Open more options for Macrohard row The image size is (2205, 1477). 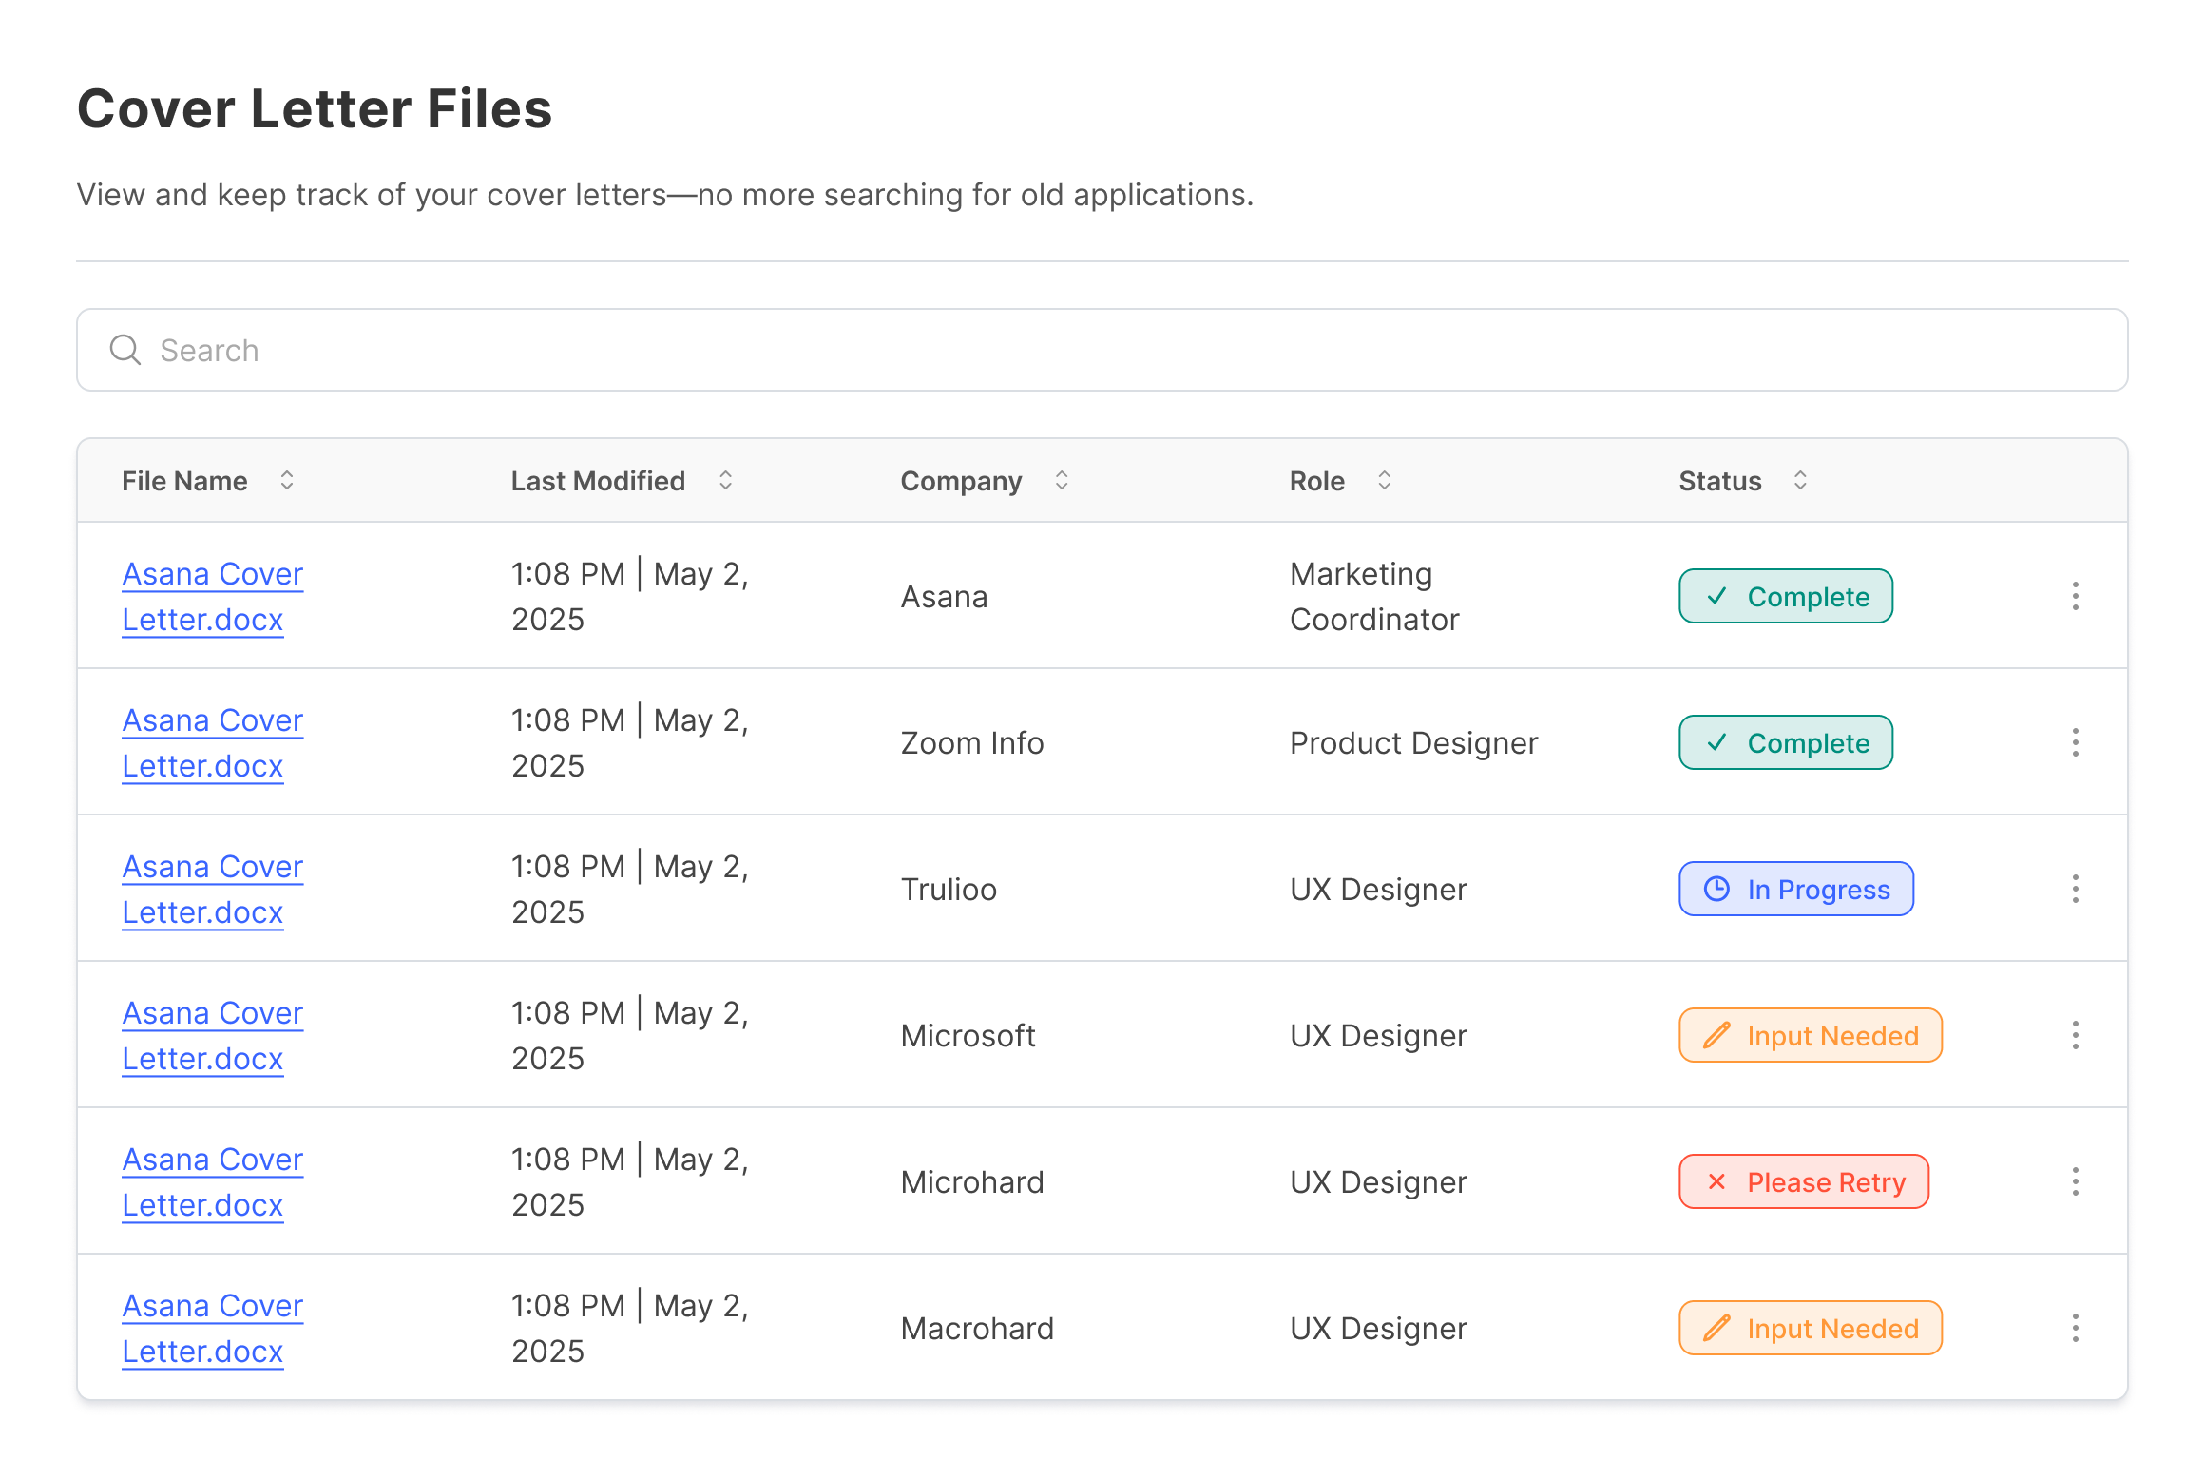[x=2075, y=1328]
